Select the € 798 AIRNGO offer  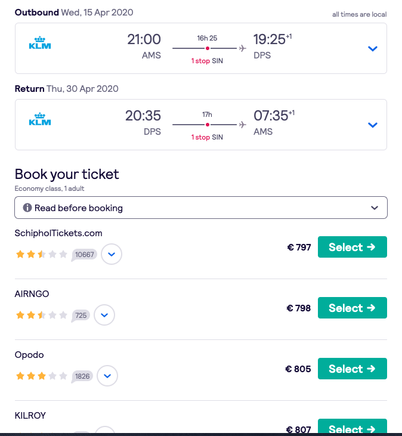point(352,308)
